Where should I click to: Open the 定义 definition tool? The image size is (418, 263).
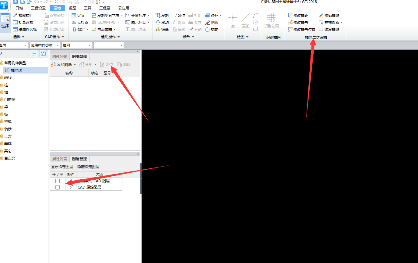tap(78, 15)
